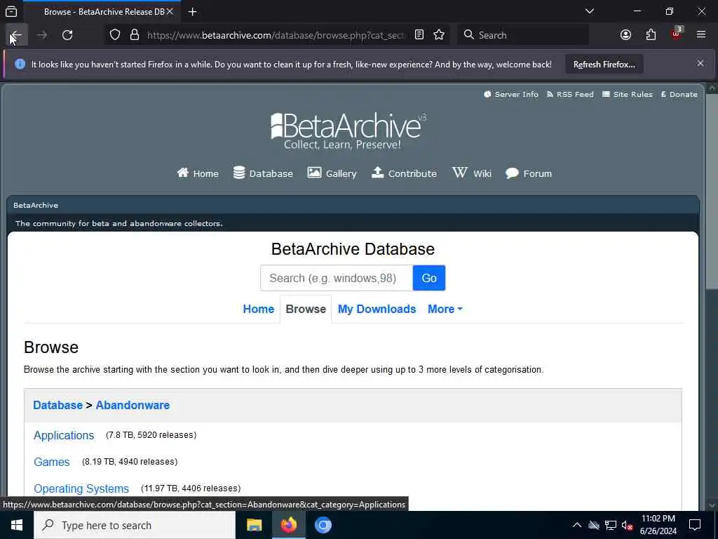Image resolution: width=718 pixels, height=539 pixels.
Task: Open Firefox View icon in tab strip
Action: tap(11, 12)
